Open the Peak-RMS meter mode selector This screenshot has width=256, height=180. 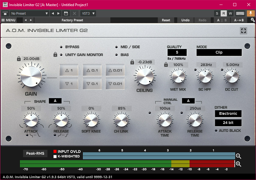(x=35, y=154)
